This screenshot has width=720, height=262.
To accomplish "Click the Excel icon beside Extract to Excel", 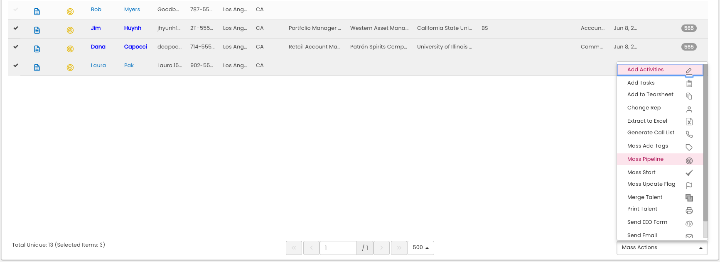I will [689, 121].
